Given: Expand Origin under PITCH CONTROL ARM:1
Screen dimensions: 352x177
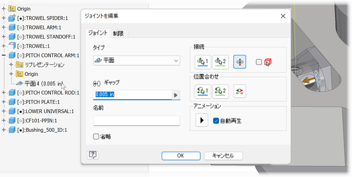Looking at the screenshot, I should pyautogui.click(x=11, y=74).
